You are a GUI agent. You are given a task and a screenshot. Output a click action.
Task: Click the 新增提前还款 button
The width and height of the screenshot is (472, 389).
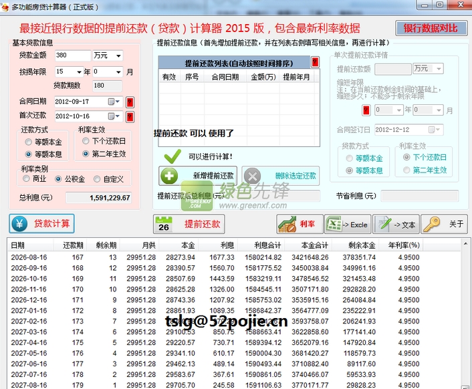(198, 176)
